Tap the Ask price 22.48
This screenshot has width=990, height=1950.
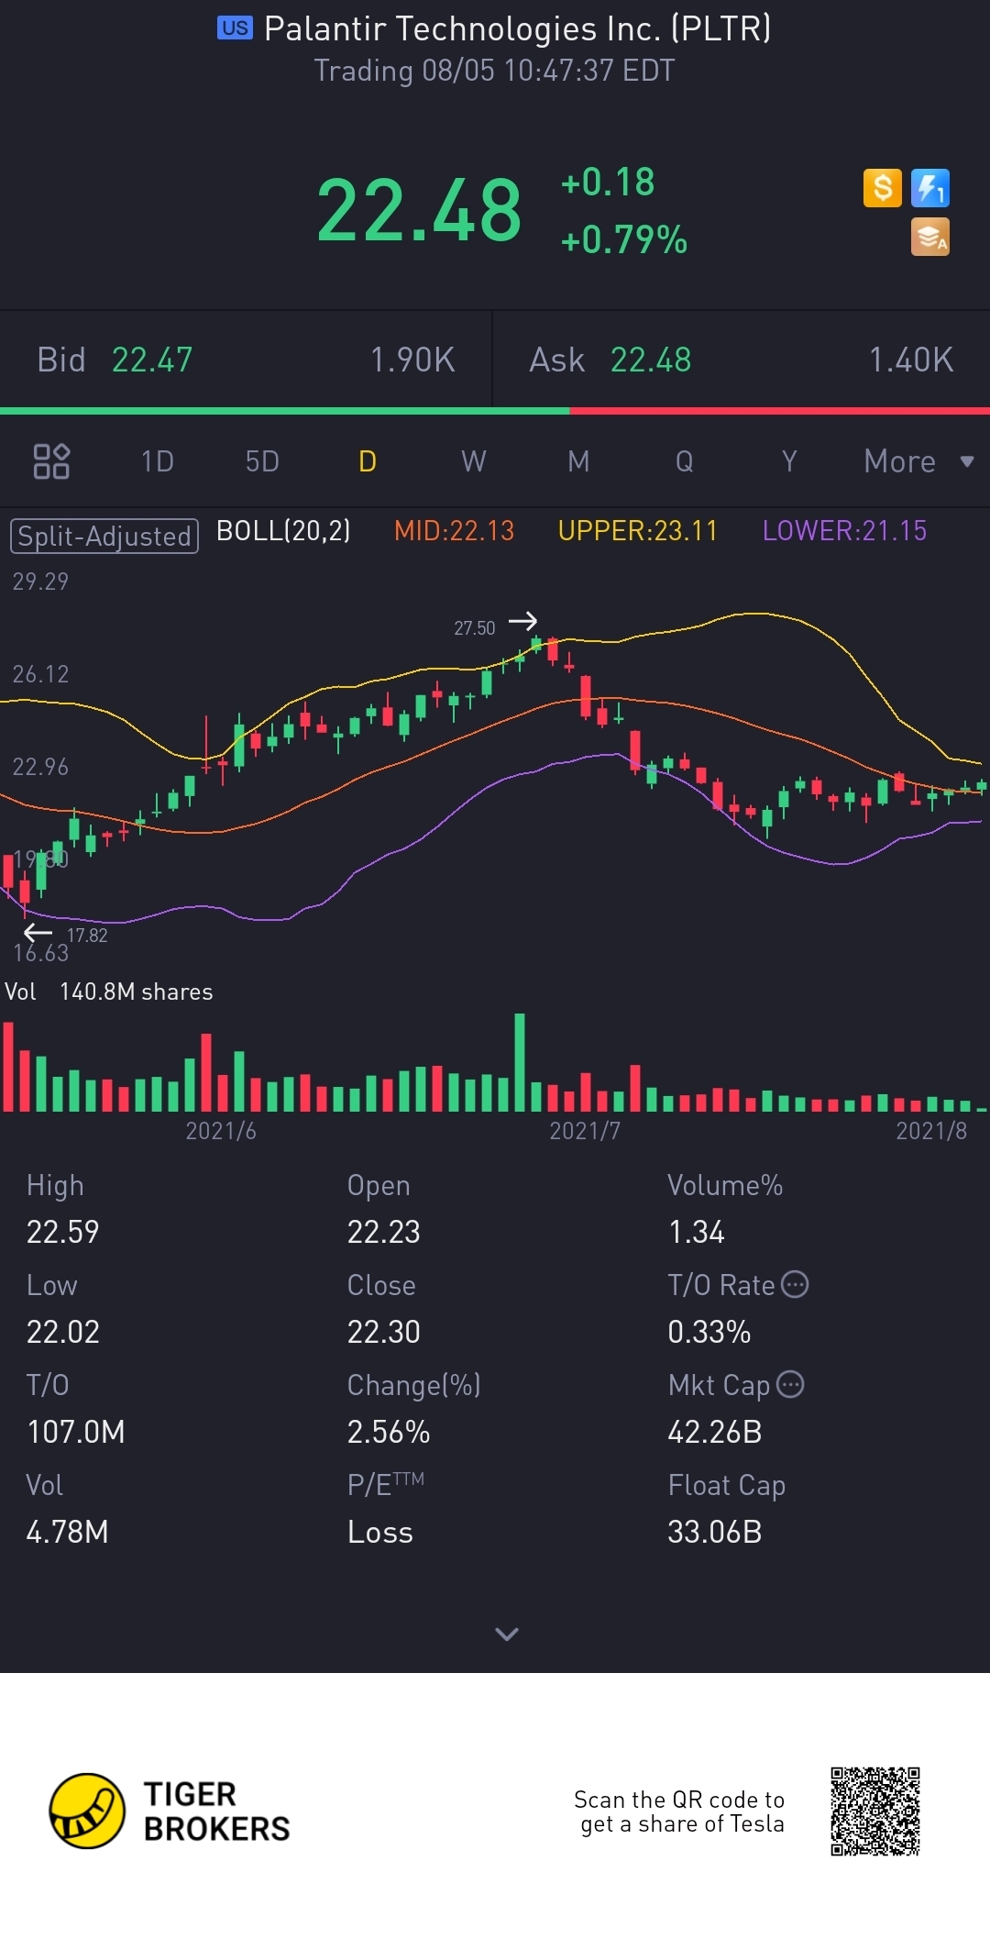(651, 360)
